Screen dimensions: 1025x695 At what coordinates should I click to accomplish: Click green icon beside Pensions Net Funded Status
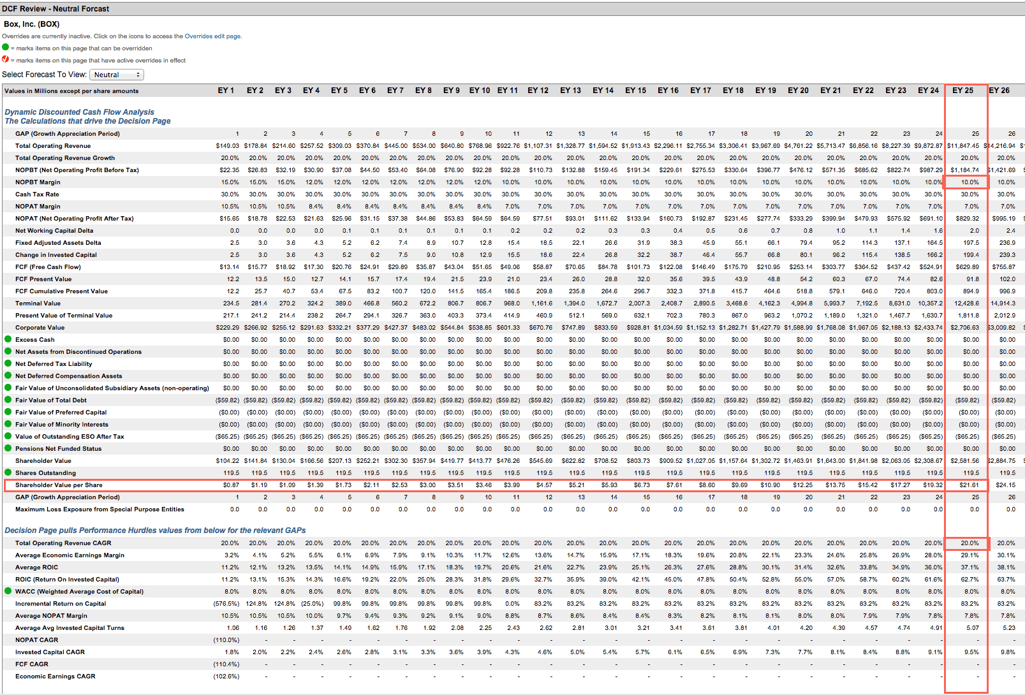coord(8,448)
